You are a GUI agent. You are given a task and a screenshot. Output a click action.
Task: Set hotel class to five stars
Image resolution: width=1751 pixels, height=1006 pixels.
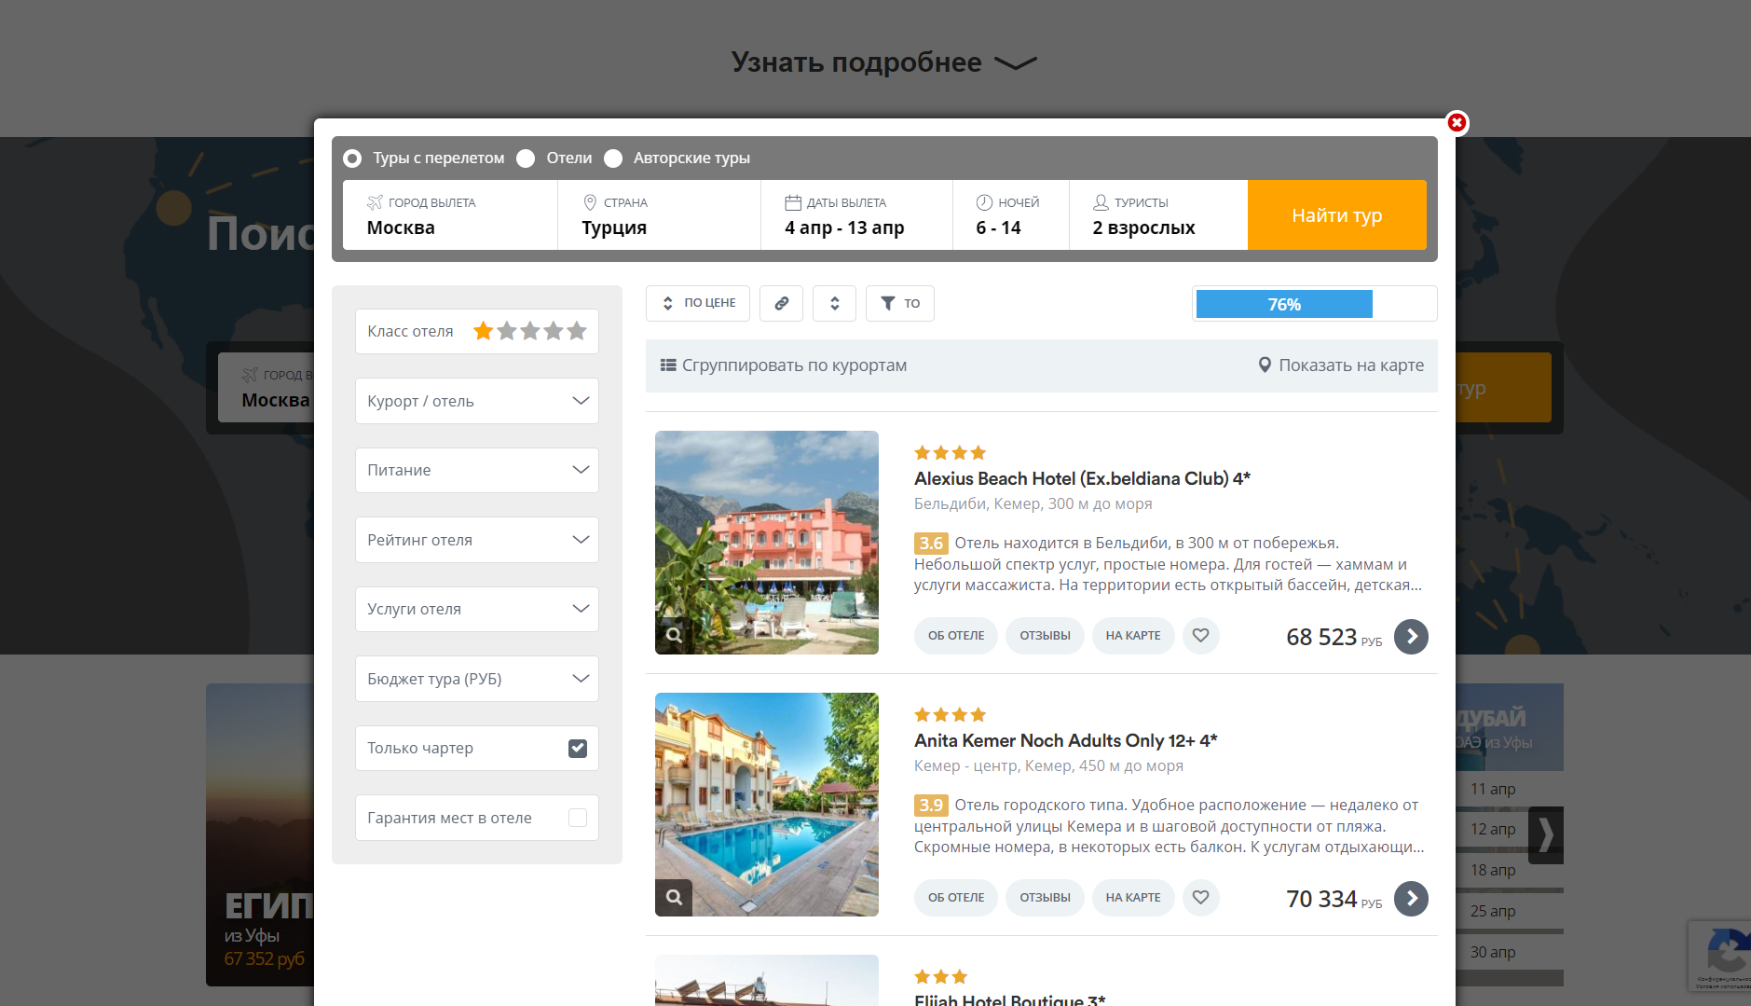(577, 331)
